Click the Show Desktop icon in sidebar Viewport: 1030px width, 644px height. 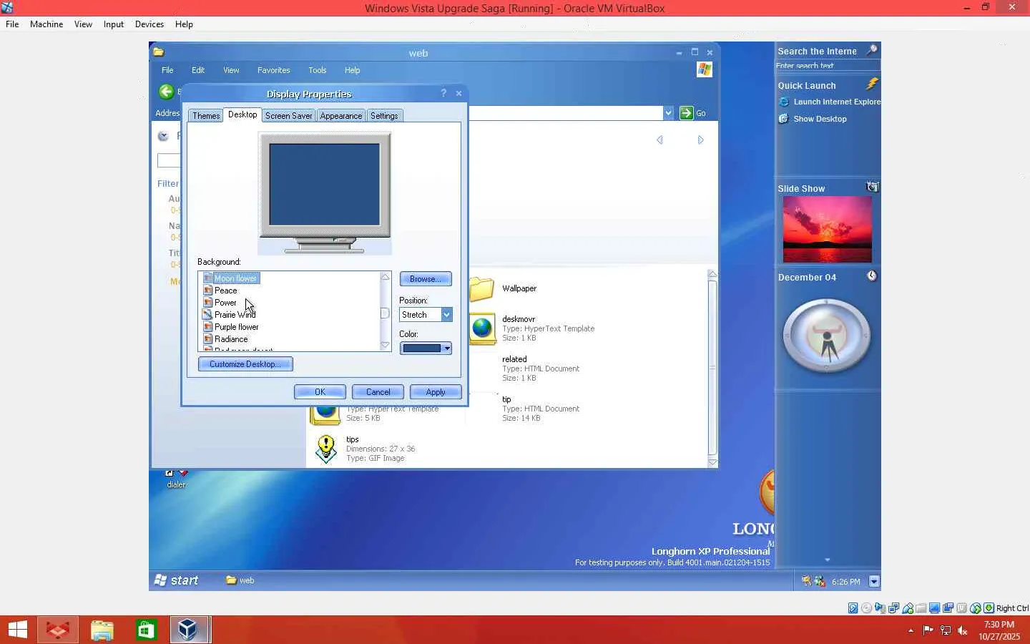[784, 119]
